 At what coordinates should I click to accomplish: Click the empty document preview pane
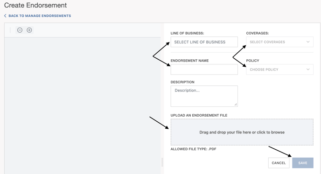pos(83,105)
